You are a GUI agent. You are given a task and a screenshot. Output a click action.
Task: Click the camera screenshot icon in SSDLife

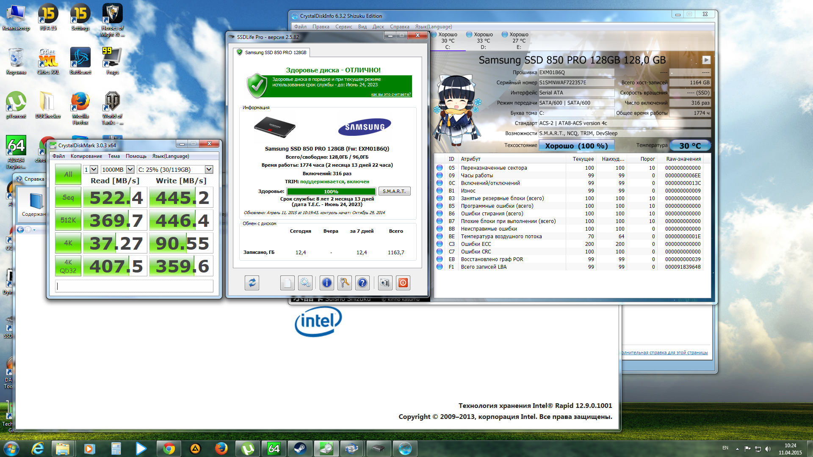(x=384, y=283)
